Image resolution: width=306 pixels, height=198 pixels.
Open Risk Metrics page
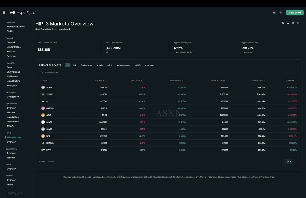point(13,122)
